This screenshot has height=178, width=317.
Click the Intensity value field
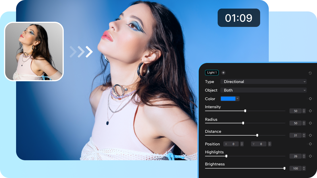[295, 111]
